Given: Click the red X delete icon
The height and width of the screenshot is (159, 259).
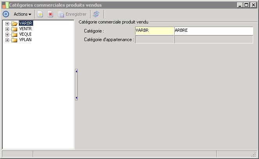Looking at the screenshot, I should click(50, 14).
